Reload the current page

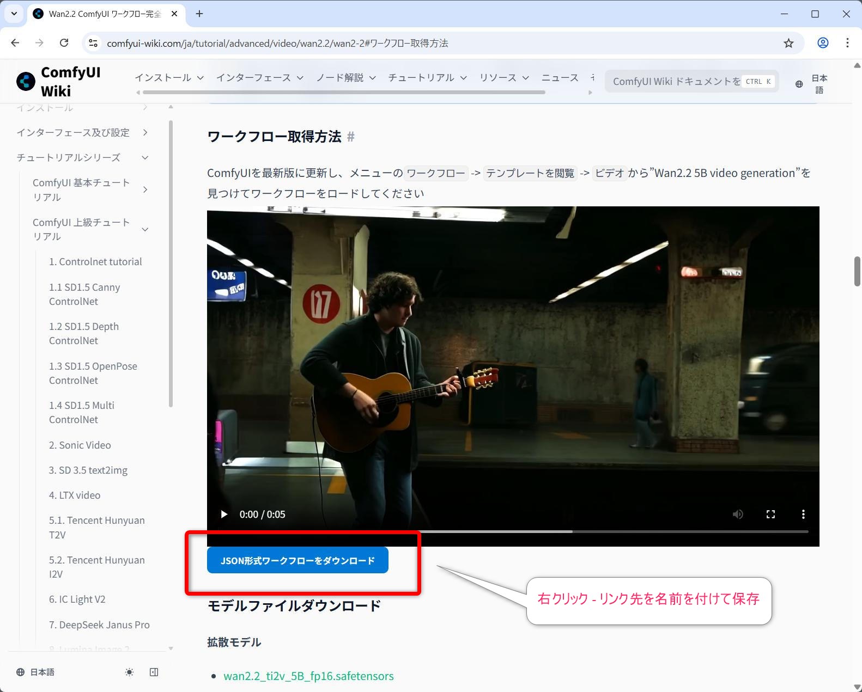64,43
